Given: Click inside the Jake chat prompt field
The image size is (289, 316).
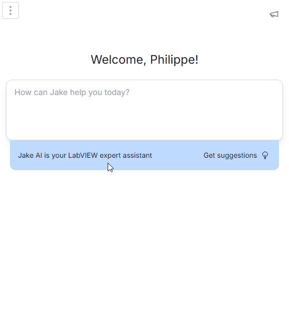Looking at the screenshot, I should (144, 110).
